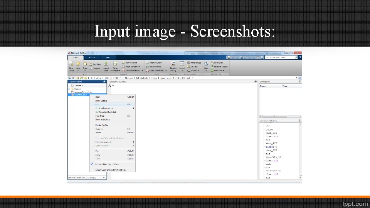370x208 pixels.
Task: Click the Command History panel actions icon
Action: [x=300, y=121]
